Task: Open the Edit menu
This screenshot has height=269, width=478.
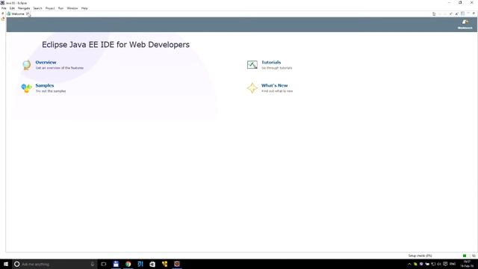Action: pyautogui.click(x=12, y=8)
